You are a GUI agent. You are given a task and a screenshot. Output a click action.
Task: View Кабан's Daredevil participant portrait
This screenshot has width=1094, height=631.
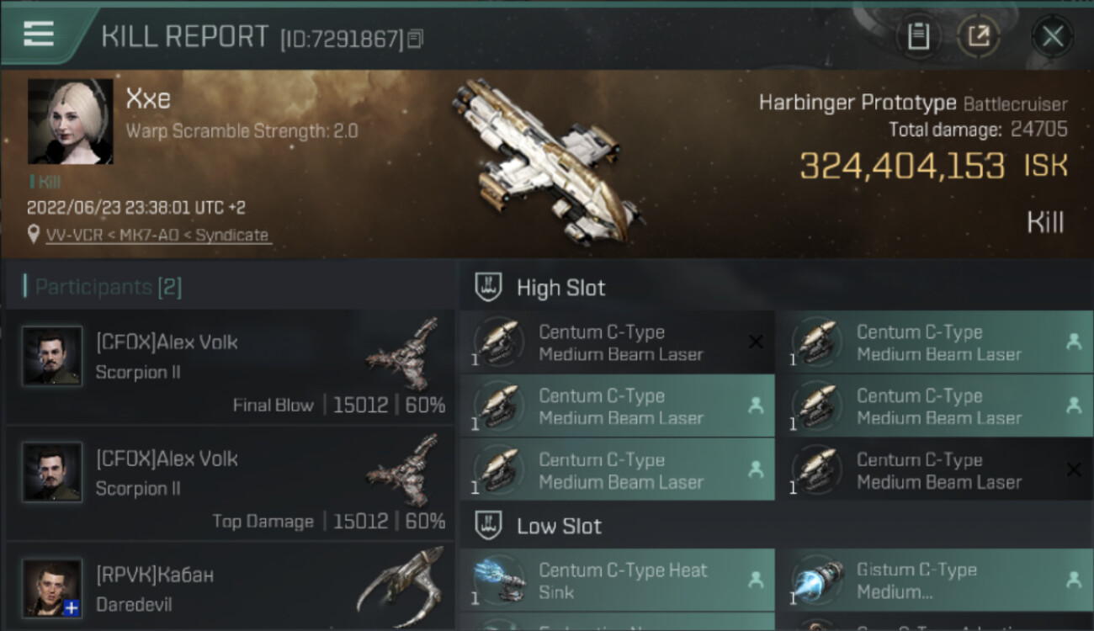pyautogui.click(x=52, y=588)
